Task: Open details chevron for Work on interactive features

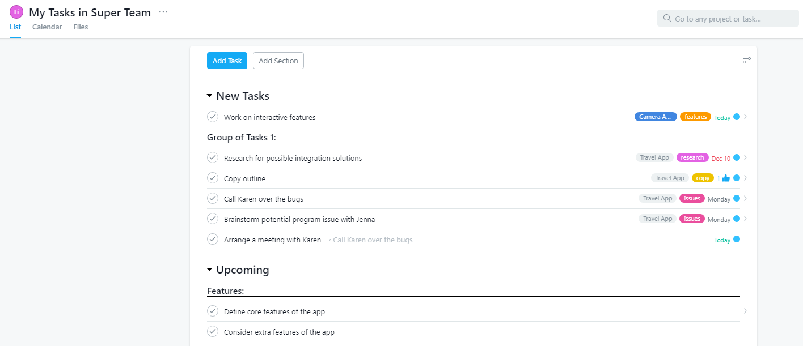Action: coord(746,117)
